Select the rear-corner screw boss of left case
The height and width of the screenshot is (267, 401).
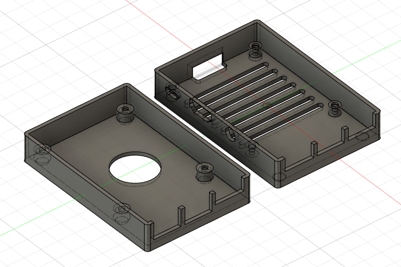[x=125, y=113]
